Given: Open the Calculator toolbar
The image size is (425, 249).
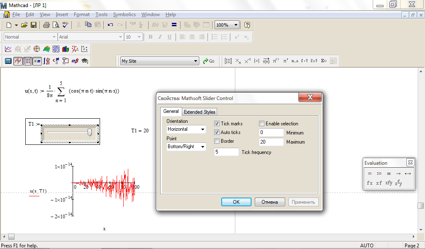Looking at the screenshot, I should point(8,61).
